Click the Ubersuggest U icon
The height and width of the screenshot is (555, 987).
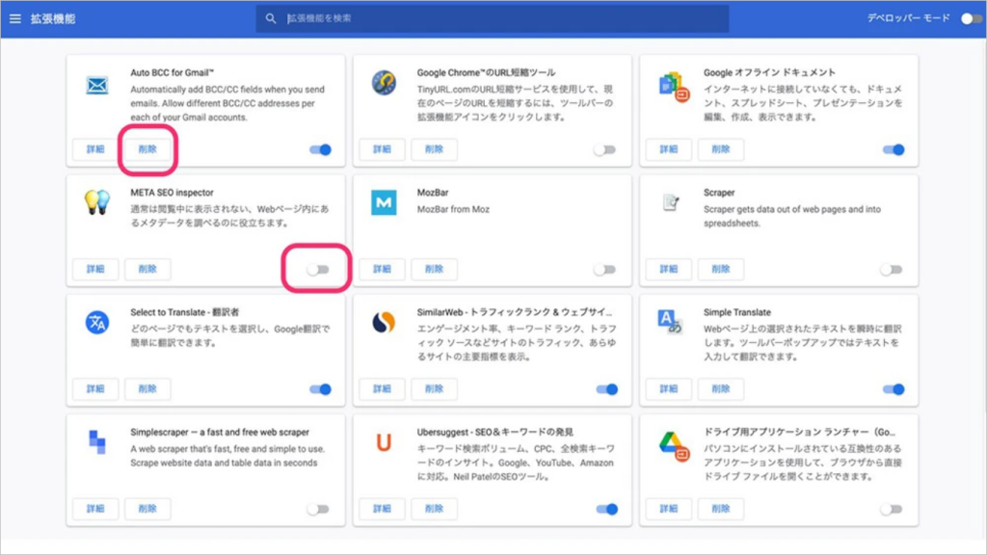point(384,443)
